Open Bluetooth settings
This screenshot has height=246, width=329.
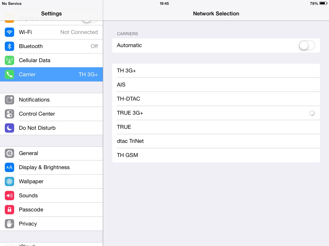click(51, 46)
